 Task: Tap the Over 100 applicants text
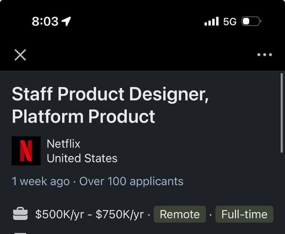[131, 181]
